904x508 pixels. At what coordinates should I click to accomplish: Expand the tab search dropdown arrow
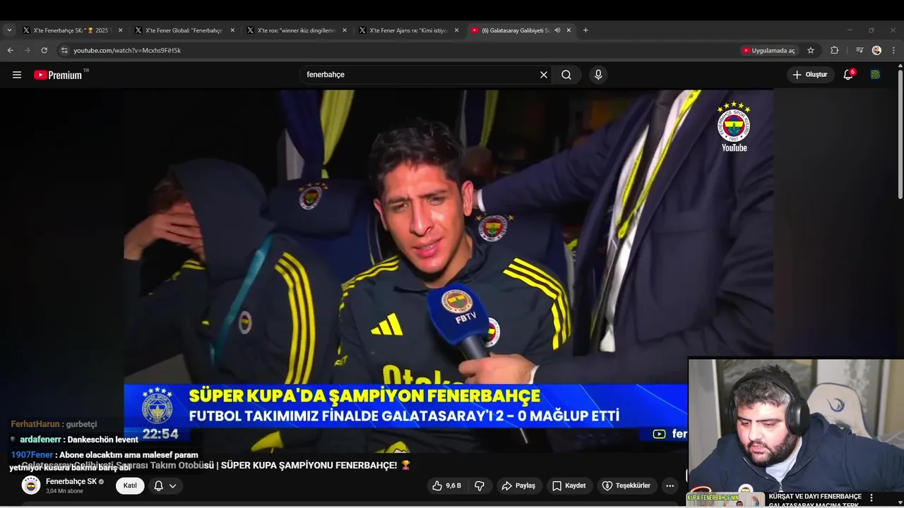[x=9, y=30]
